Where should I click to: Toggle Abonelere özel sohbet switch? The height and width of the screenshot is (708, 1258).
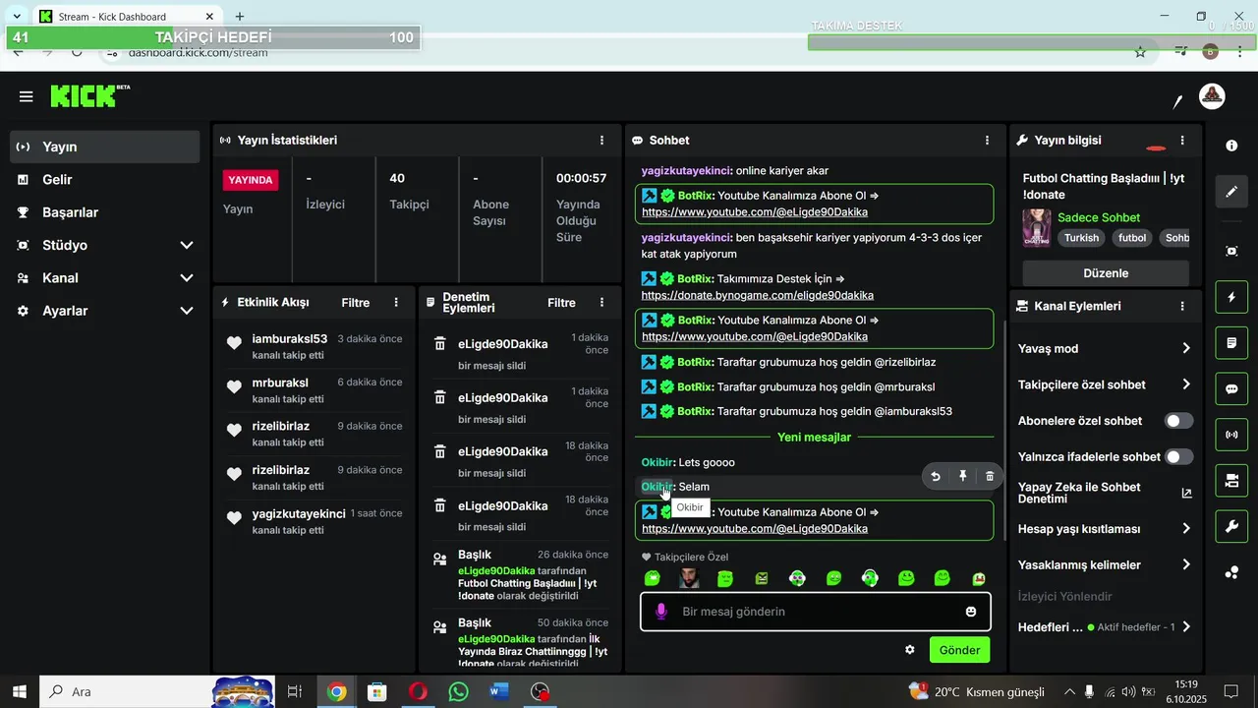point(1178,421)
